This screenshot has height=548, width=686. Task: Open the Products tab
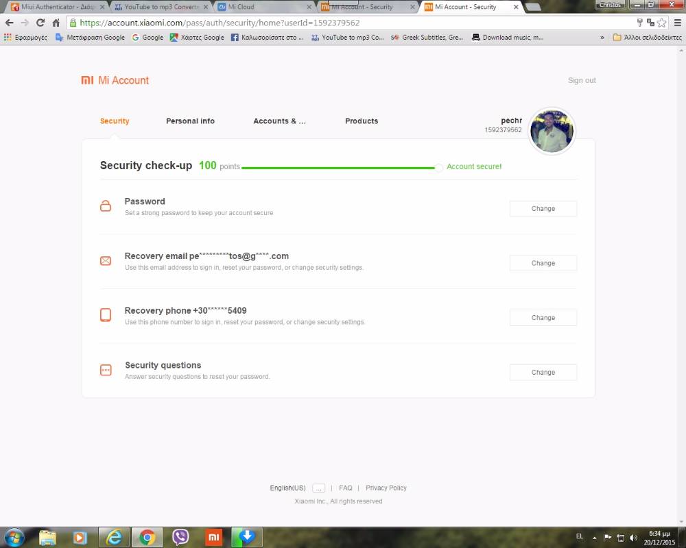coord(362,121)
